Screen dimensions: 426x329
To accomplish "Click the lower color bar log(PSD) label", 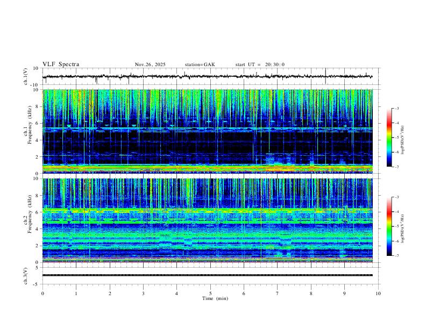I will pos(402,229).
